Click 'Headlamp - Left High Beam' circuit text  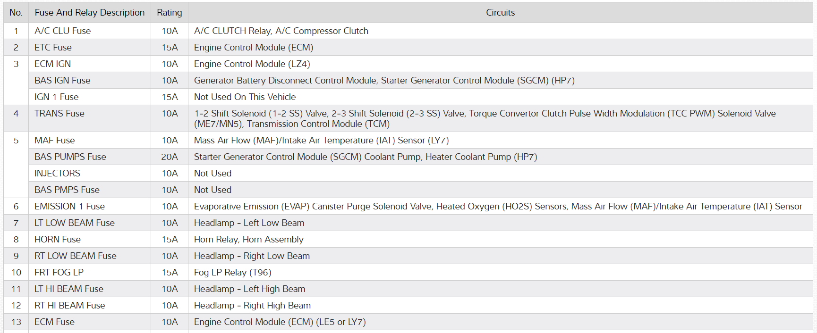[x=249, y=289]
